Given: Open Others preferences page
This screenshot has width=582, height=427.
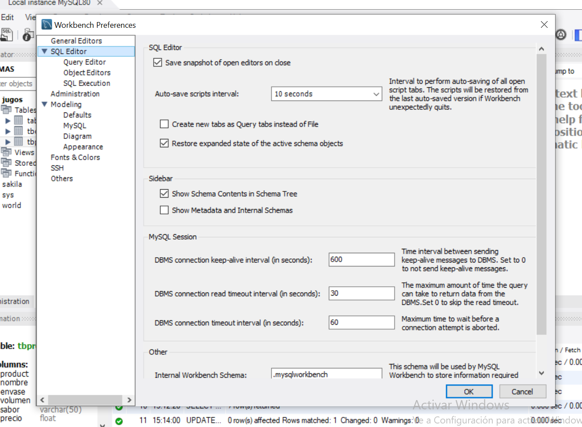Looking at the screenshot, I should pos(62,178).
